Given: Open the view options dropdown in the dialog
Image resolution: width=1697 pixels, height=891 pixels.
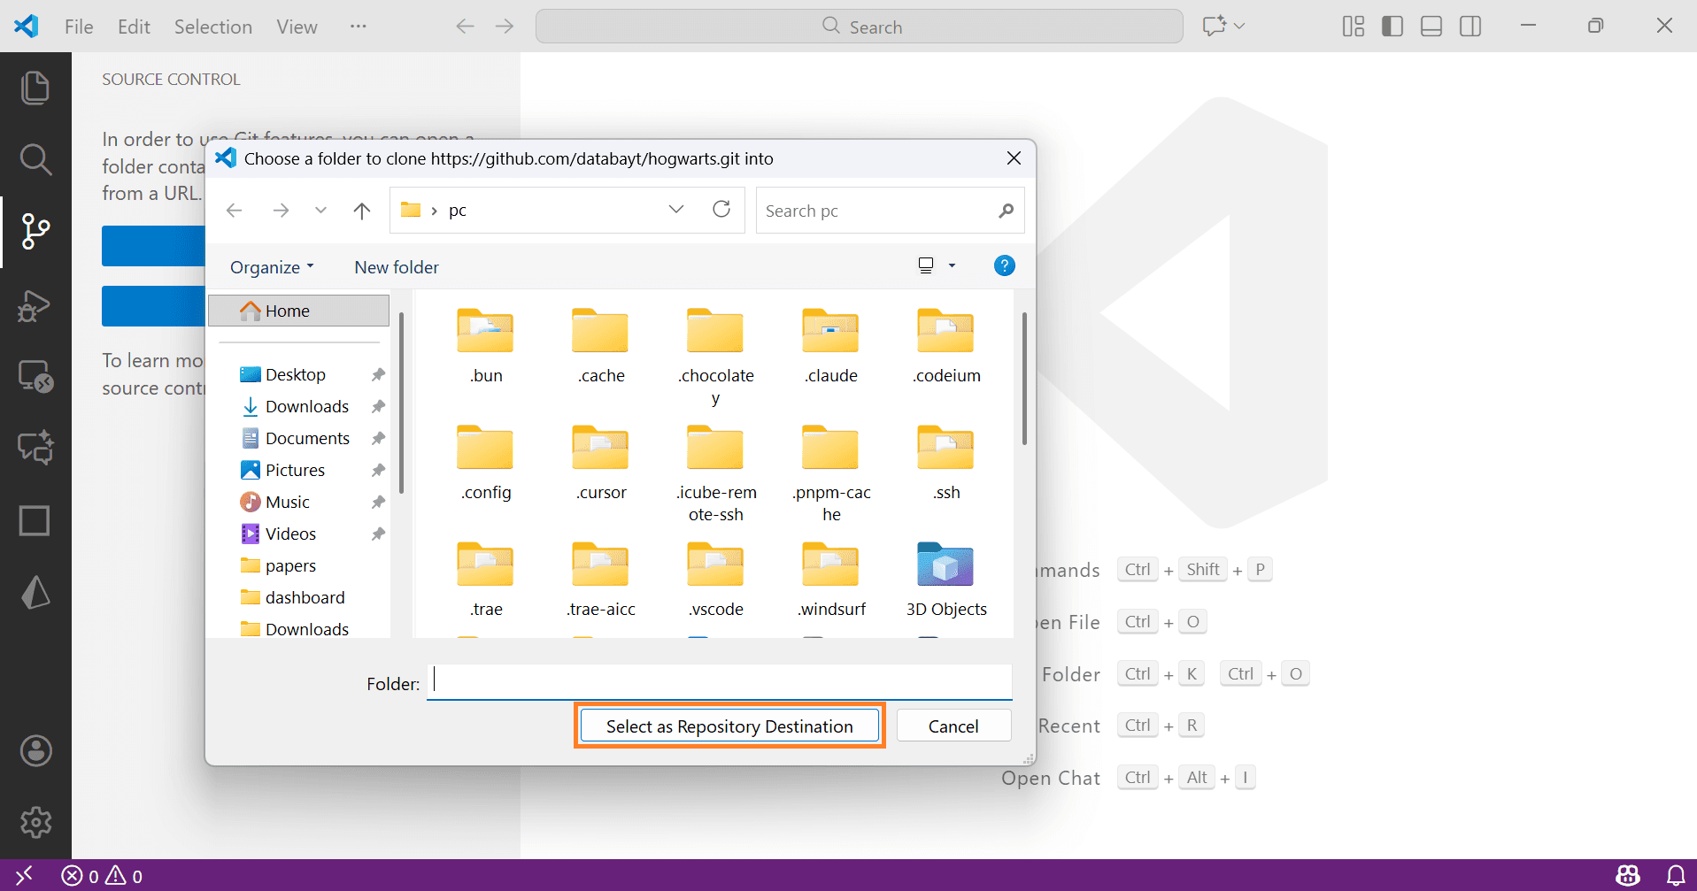Looking at the screenshot, I should (x=953, y=265).
